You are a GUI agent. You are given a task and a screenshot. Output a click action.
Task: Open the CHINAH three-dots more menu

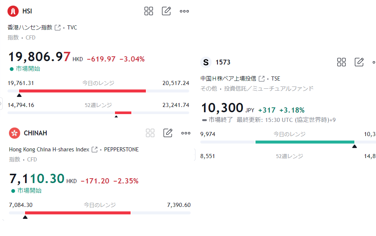coord(186,133)
